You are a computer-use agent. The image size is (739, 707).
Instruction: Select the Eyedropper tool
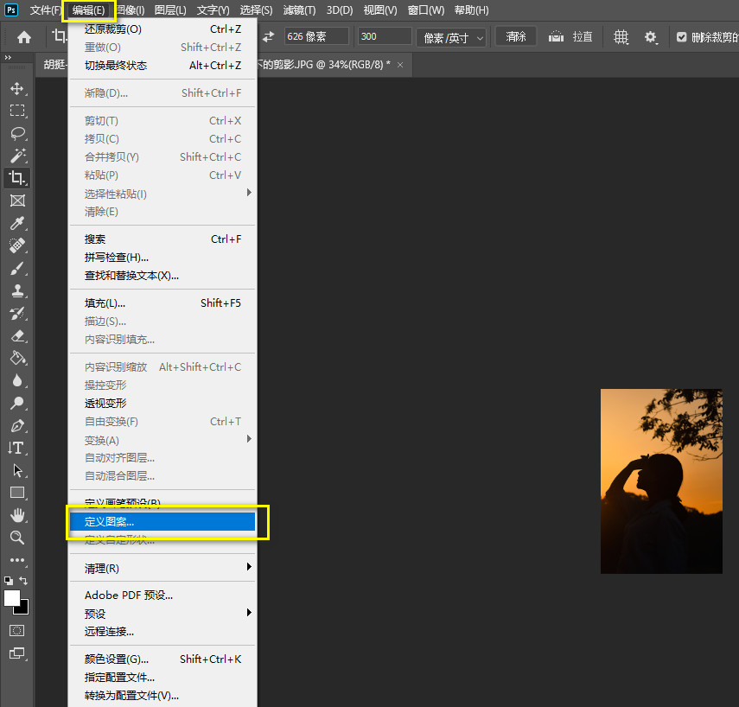pos(17,223)
